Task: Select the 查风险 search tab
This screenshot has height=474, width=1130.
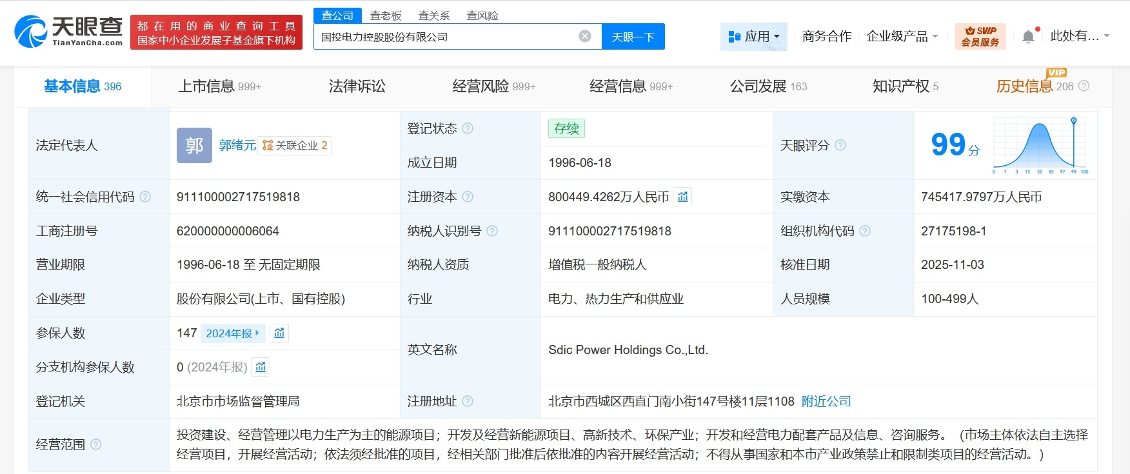Action: tap(482, 15)
